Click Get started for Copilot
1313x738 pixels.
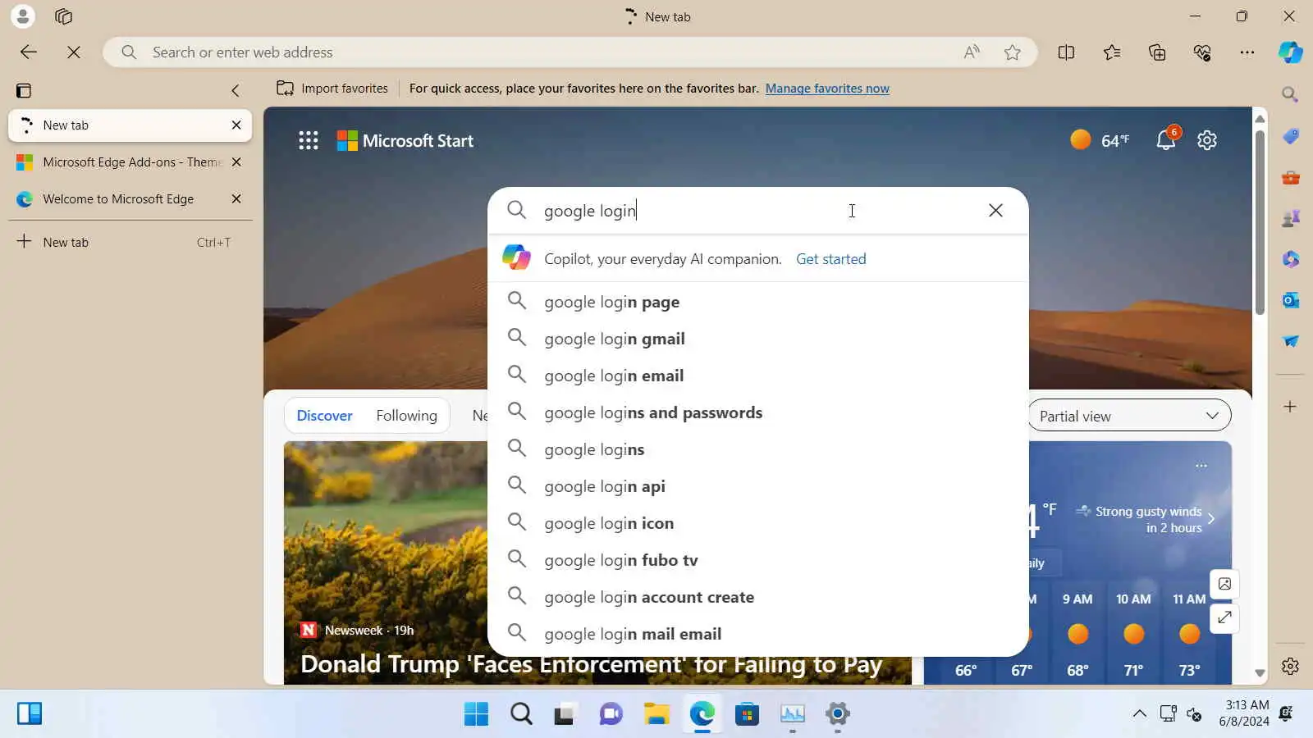click(830, 259)
